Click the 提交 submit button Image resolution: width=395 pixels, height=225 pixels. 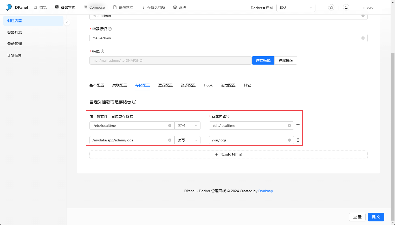pos(376,217)
